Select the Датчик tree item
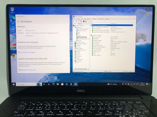This screenshot has width=157, height=117. [79, 40]
